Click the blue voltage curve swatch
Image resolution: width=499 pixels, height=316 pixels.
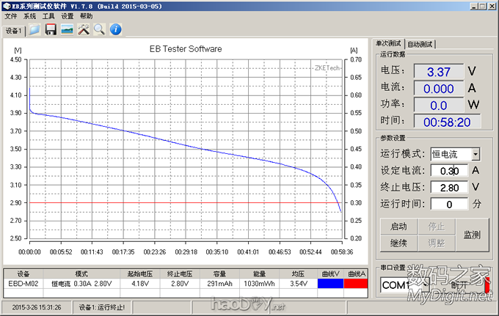331,283
